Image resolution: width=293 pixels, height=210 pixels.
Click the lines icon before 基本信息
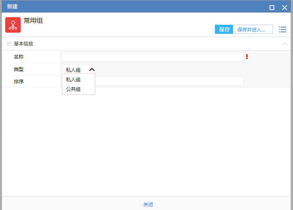pos(8,44)
